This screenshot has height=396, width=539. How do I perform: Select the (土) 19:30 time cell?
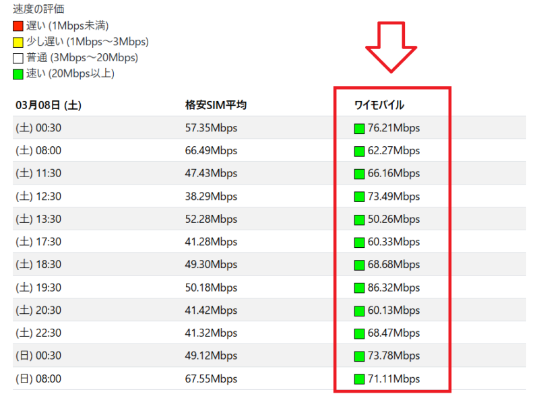click(38, 288)
